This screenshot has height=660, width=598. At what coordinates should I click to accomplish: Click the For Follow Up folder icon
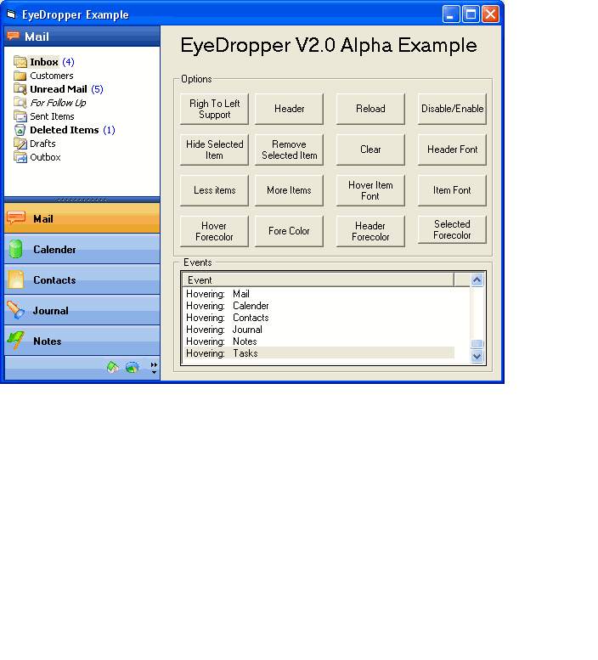[x=20, y=102]
